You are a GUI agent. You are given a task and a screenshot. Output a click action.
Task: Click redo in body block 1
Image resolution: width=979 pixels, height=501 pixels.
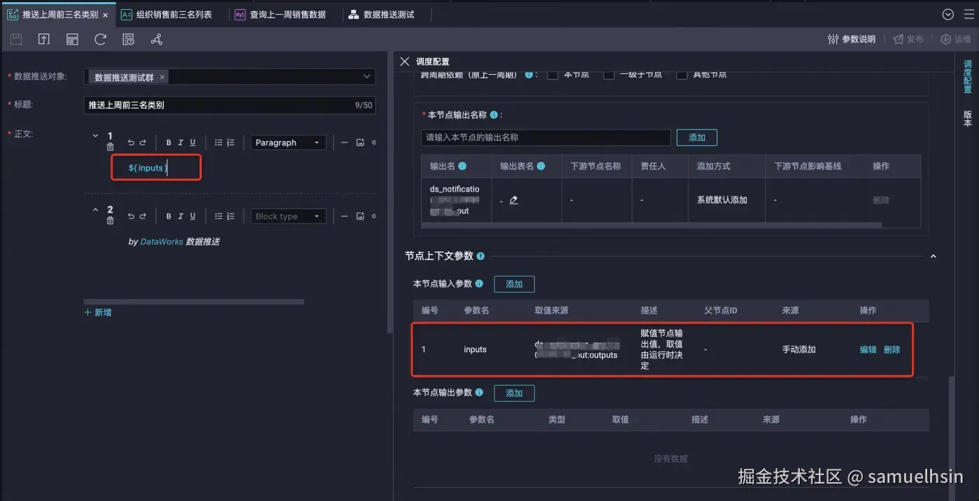143,143
